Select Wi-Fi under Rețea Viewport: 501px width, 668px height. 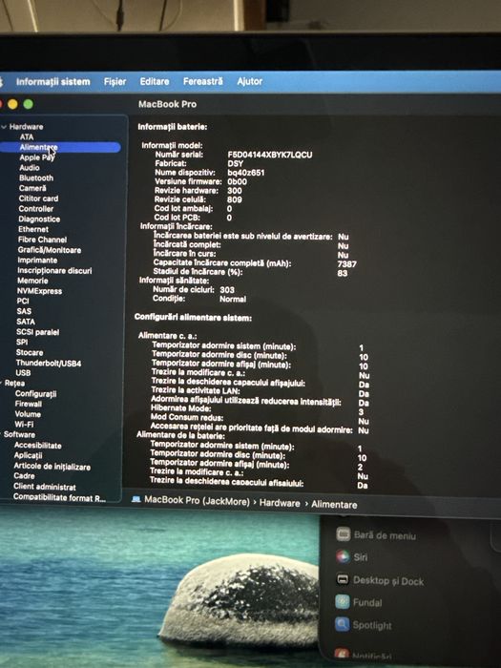click(x=24, y=425)
